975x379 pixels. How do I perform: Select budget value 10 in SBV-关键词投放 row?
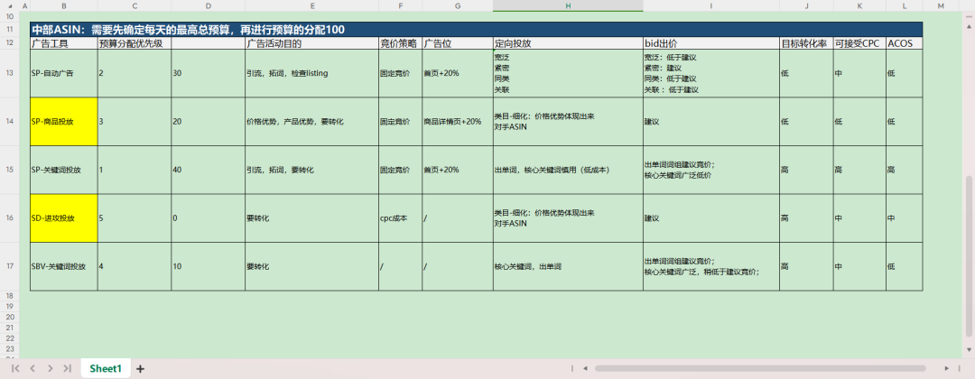coord(209,266)
